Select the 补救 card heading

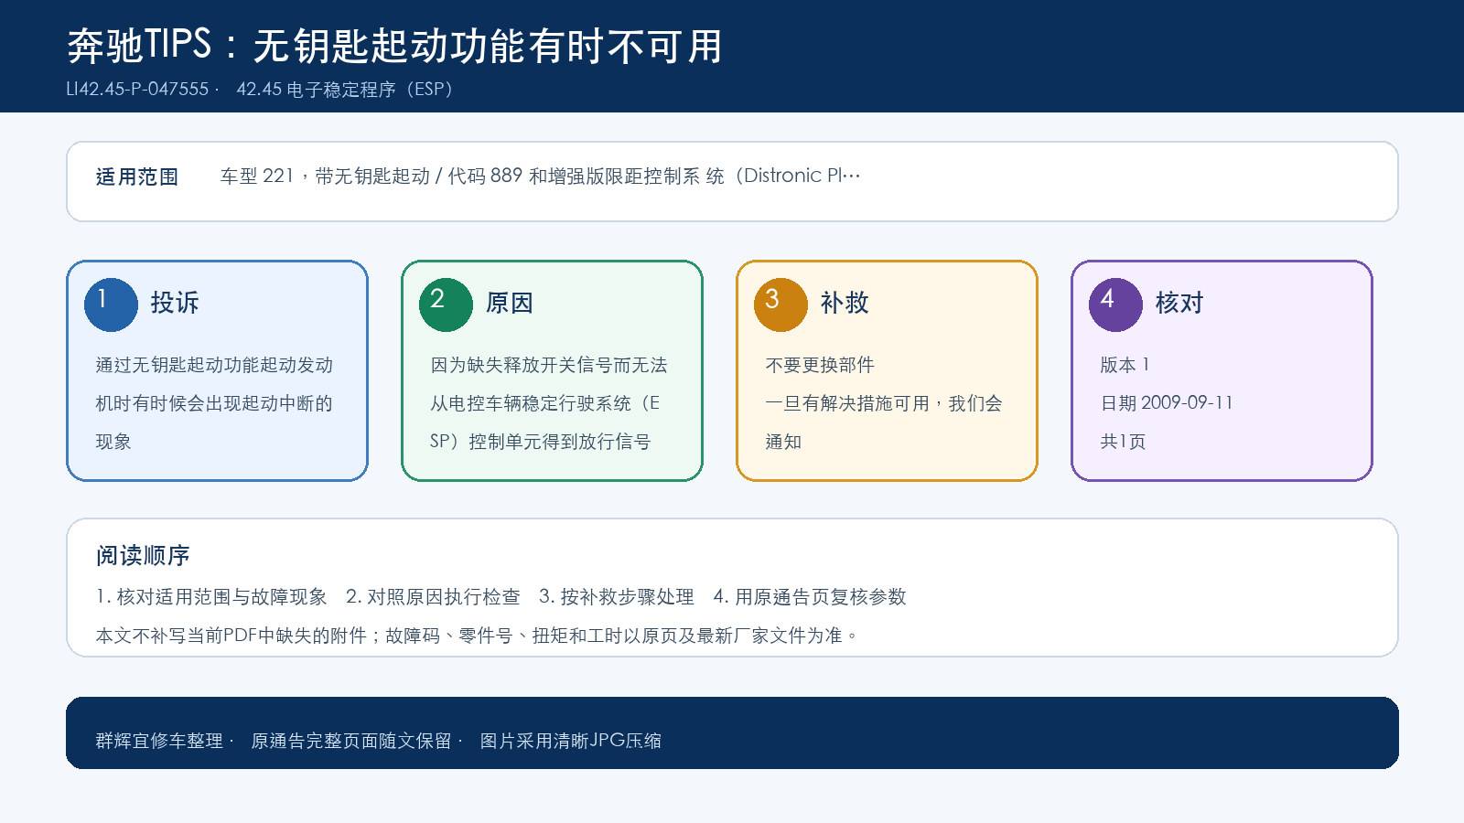tap(845, 303)
